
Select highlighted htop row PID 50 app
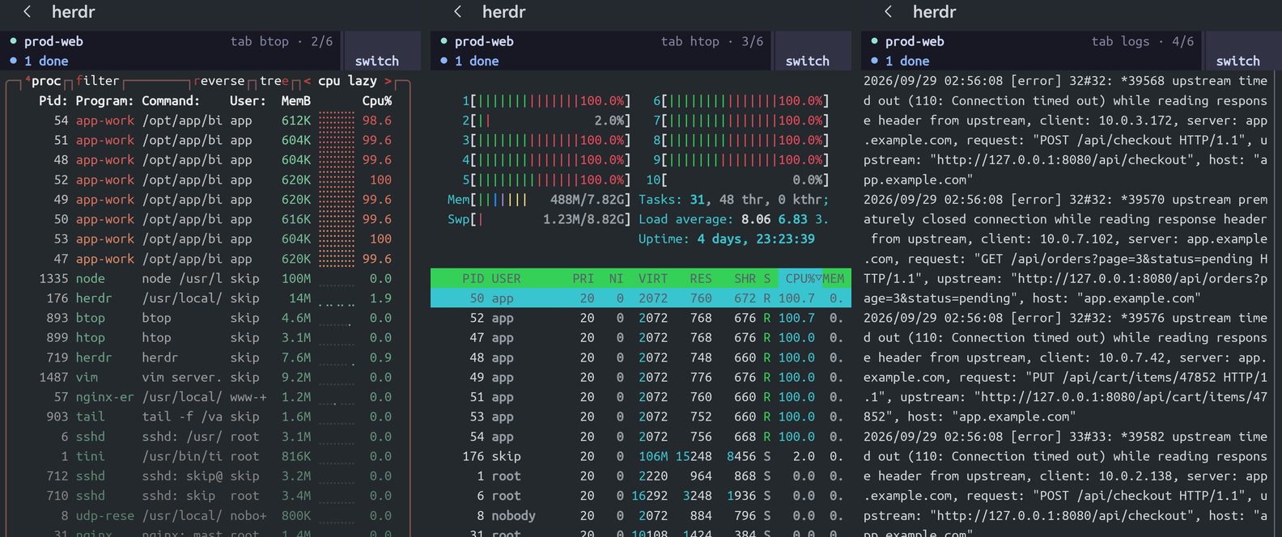641,298
